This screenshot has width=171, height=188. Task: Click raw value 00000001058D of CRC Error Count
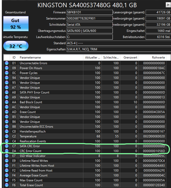click(x=154, y=151)
